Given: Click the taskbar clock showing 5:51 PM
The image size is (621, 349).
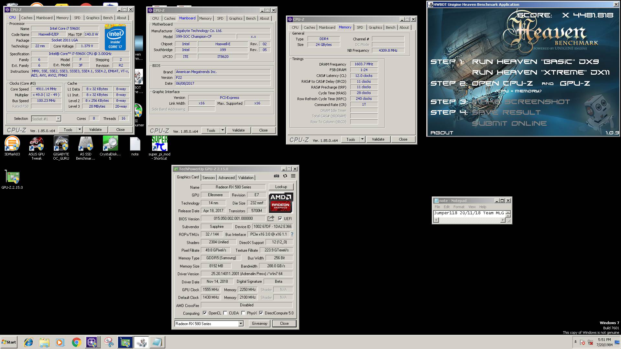Looking at the screenshot, I should tap(604, 342).
